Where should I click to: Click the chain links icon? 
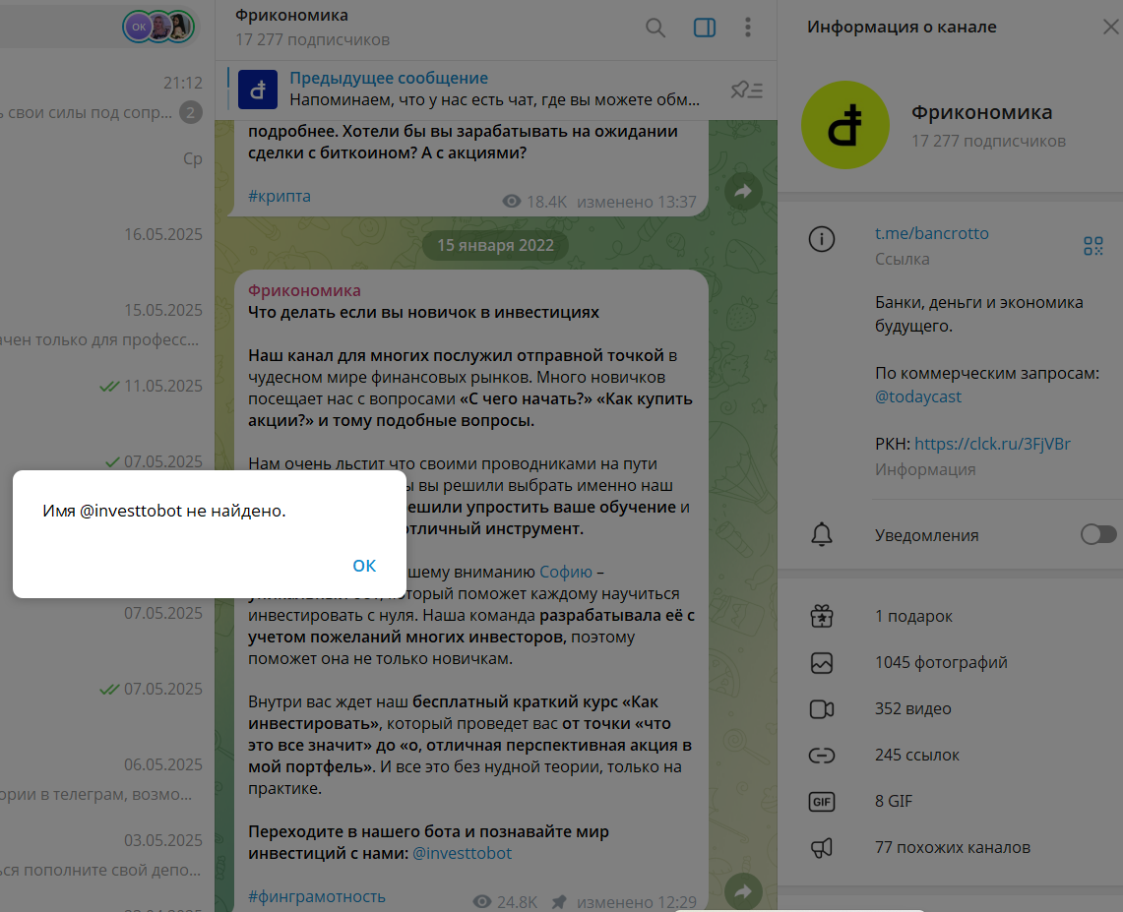[822, 756]
